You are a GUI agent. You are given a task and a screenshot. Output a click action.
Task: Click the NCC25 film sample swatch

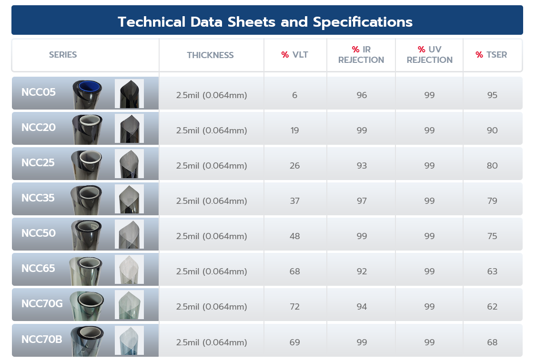tap(129, 164)
